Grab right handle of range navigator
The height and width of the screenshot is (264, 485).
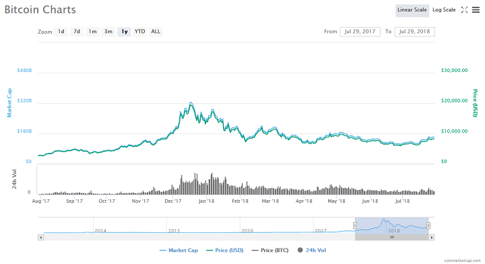pos(428,226)
